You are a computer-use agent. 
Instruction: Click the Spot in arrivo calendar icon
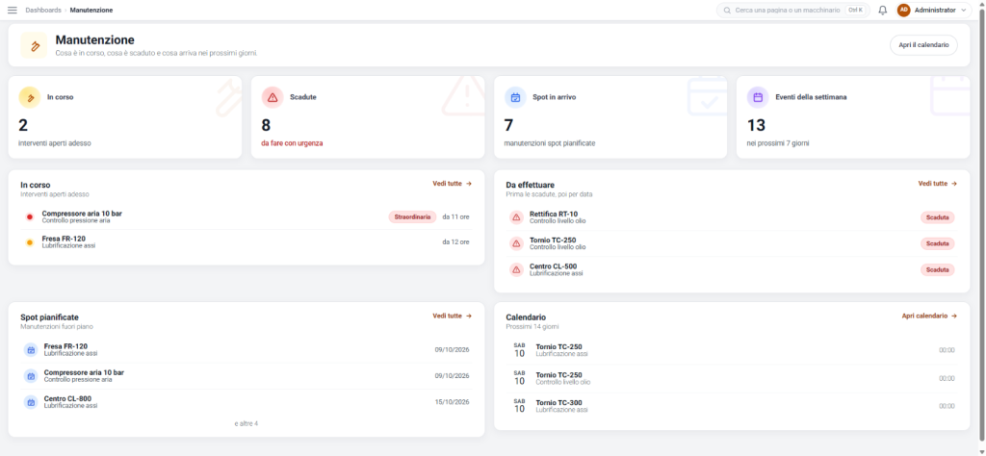coord(515,97)
